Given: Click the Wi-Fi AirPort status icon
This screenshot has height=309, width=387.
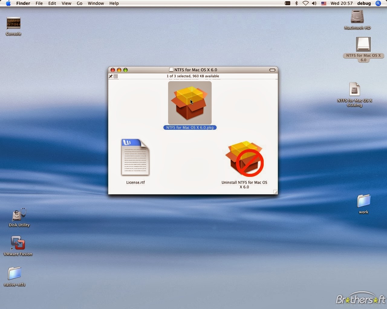Looking at the screenshot, I should 305,3.
